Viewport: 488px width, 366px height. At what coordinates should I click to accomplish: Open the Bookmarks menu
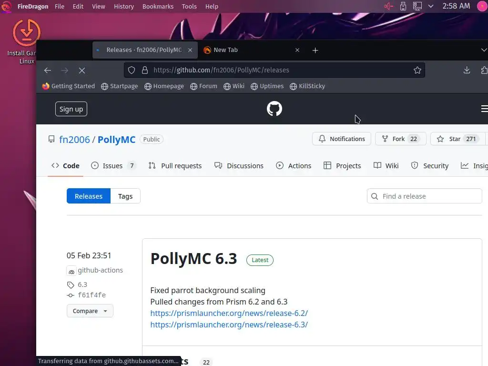point(158,7)
